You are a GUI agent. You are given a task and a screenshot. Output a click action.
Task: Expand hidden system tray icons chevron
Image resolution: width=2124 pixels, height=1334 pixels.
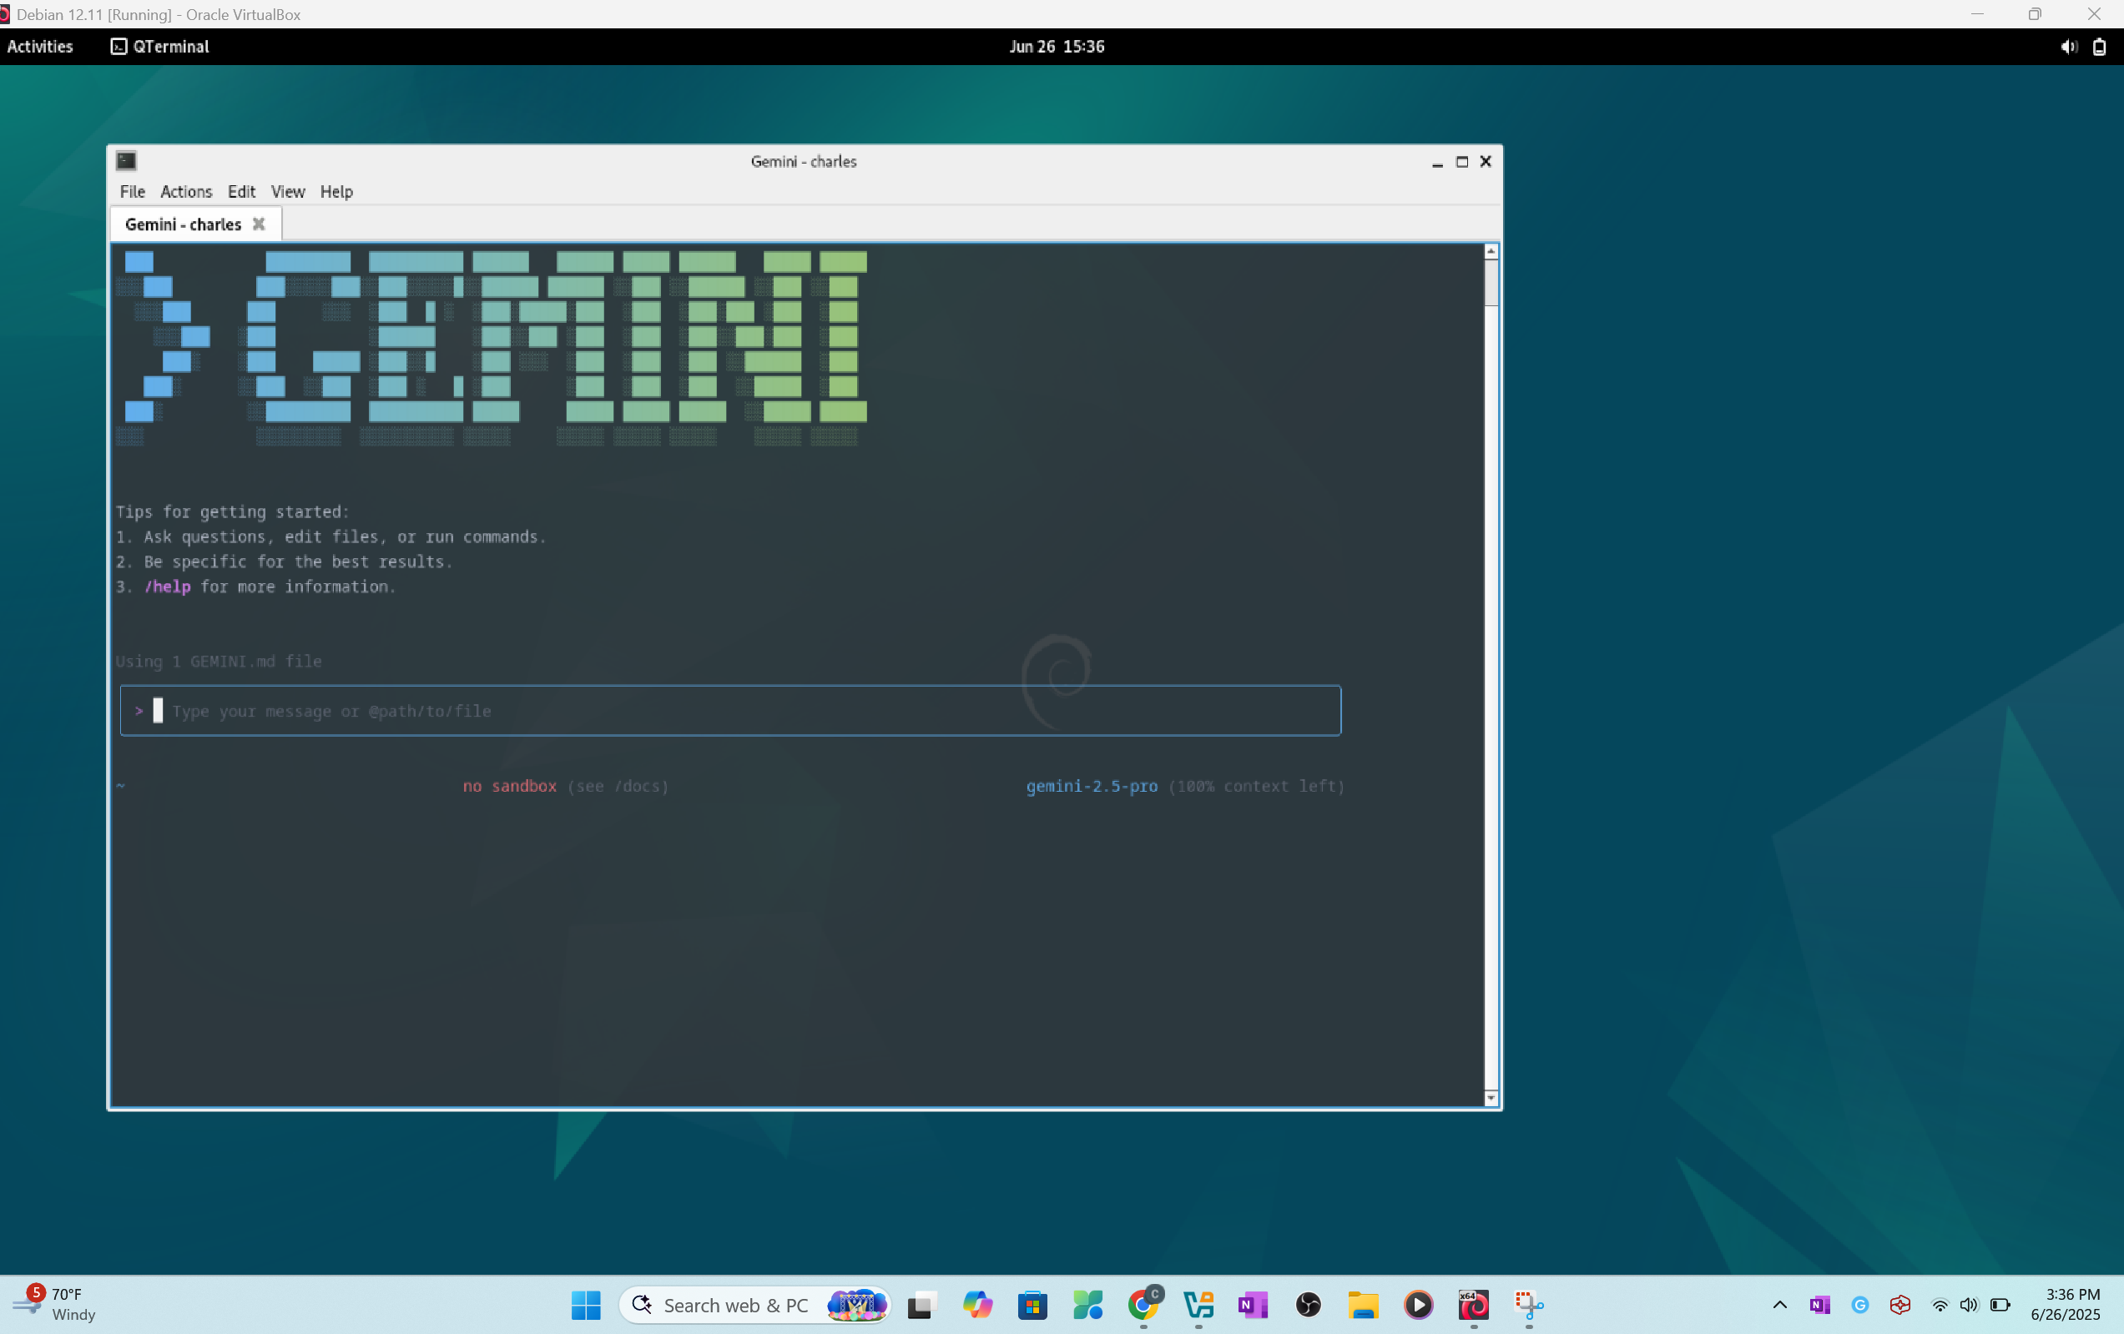(1779, 1305)
